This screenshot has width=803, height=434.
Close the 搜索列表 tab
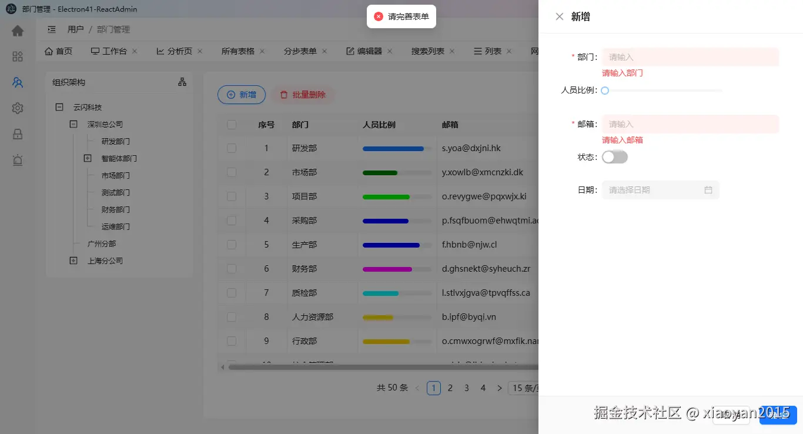[x=452, y=51]
